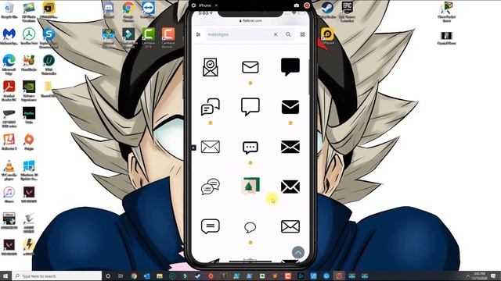This screenshot has width=501, height=281.
Task: Tap the magnifier search icon
Action: [x=288, y=34]
